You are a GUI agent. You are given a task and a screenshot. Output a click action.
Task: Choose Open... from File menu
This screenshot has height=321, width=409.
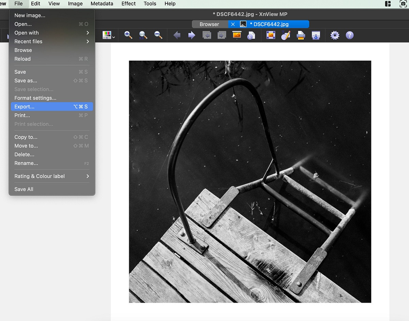click(x=52, y=24)
